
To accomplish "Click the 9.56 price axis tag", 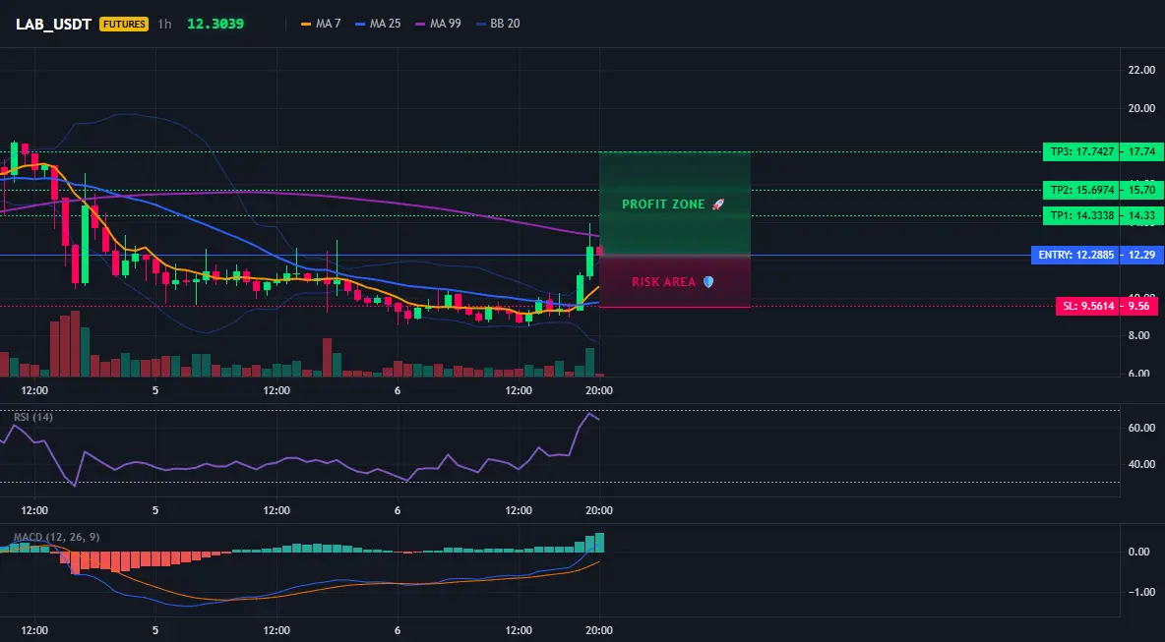I will (1140, 306).
